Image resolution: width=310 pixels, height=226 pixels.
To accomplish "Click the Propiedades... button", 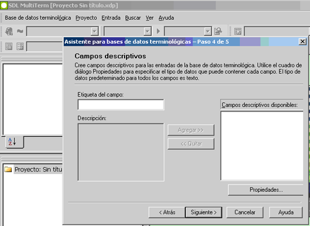I will (266, 189).
